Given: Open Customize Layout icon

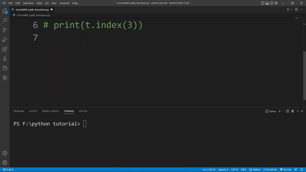Looking at the screenshot, I should 276,3.
